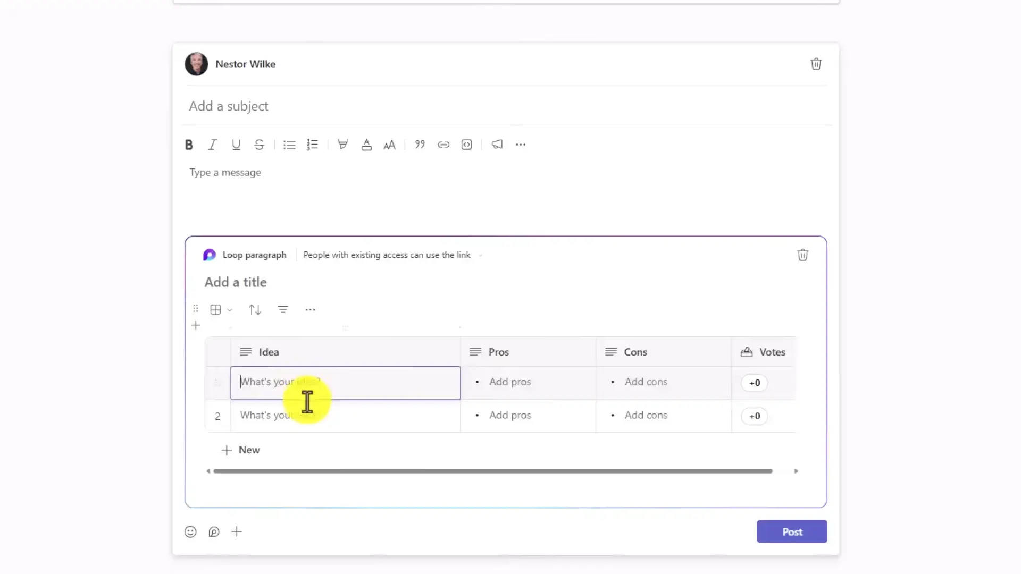Sort the Loop table
The image size is (1021, 574).
(255, 310)
